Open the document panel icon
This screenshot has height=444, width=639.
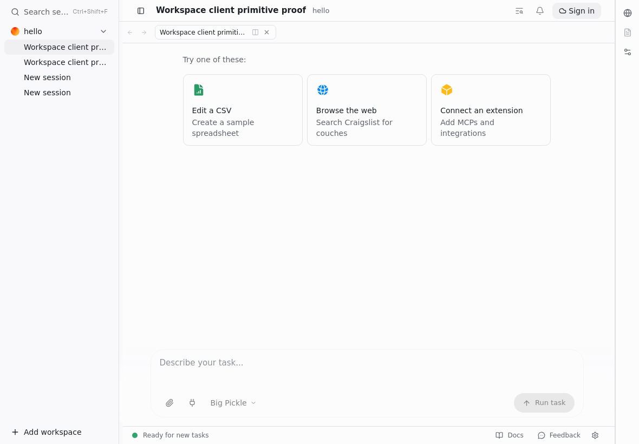pyautogui.click(x=628, y=32)
